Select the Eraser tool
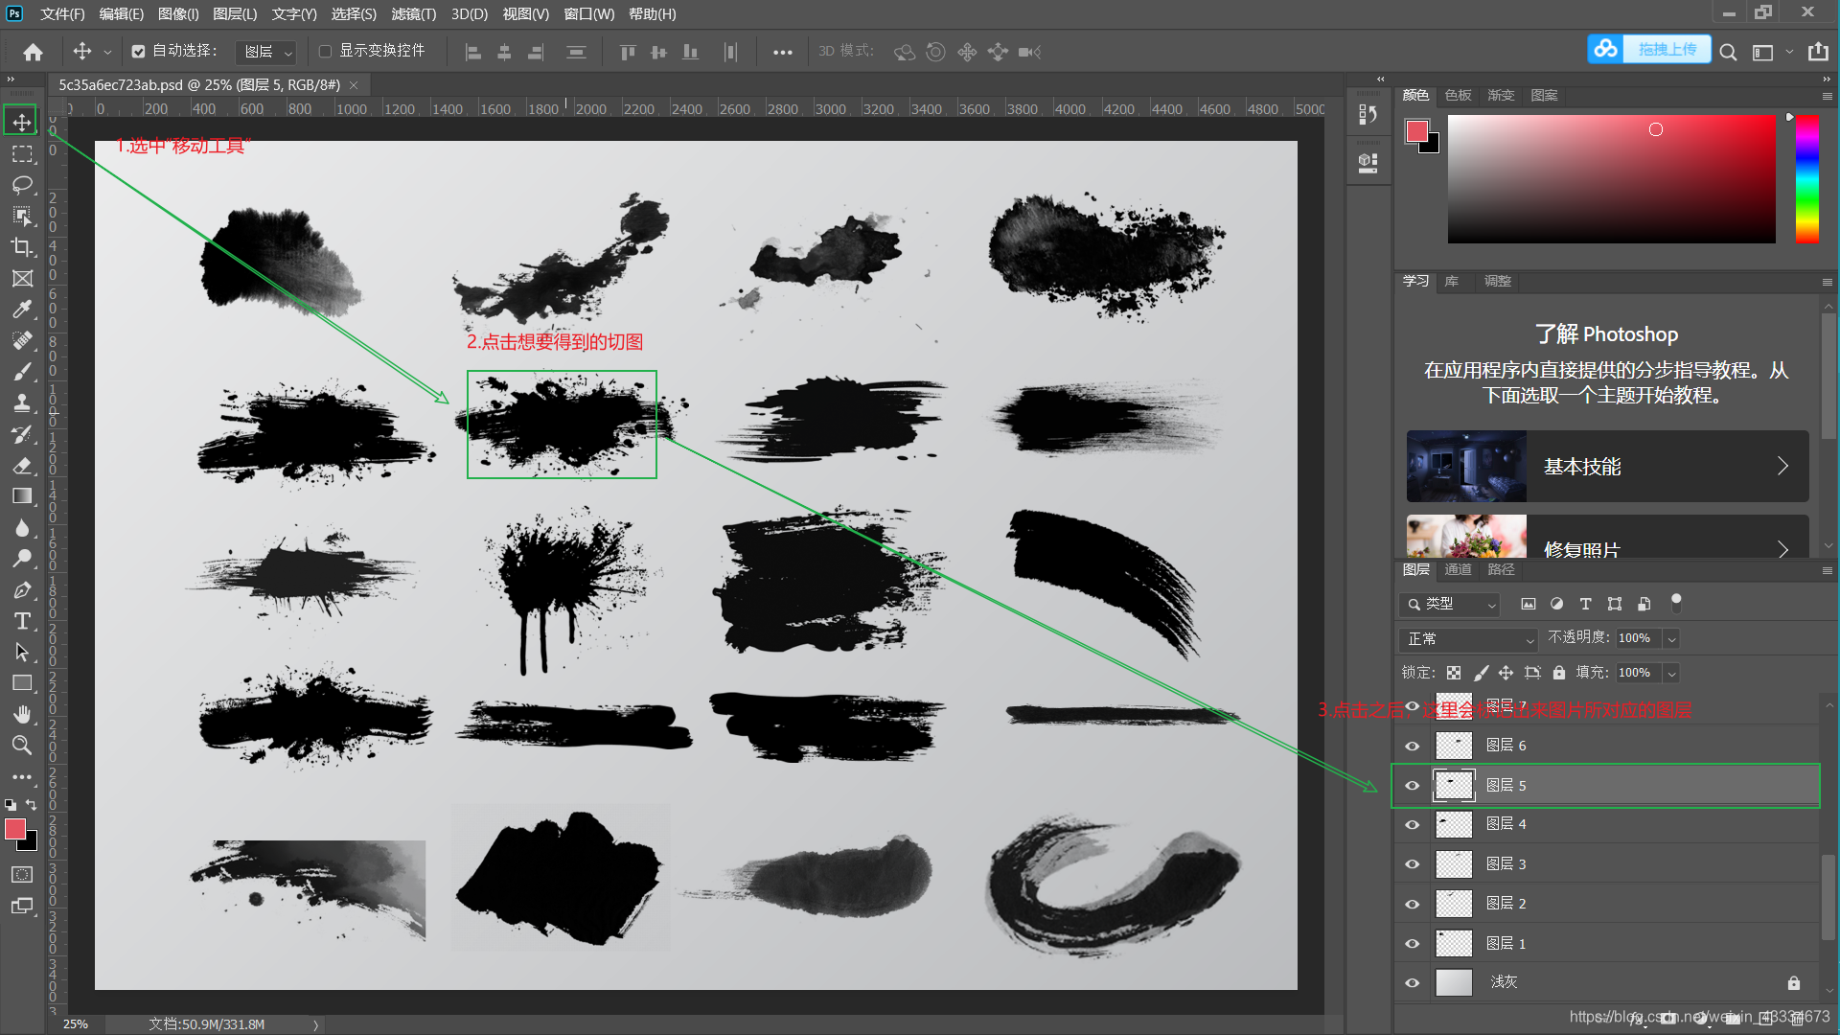This screenshot has height=1035, width=1840. (x=22, y=465)
